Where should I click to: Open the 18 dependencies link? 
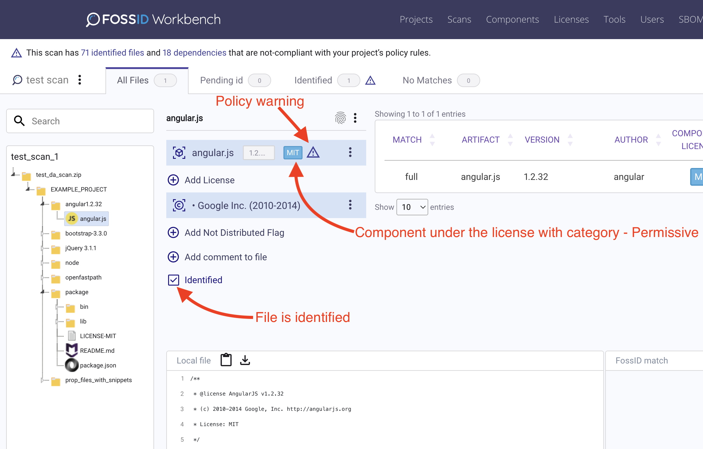point(194,53)
